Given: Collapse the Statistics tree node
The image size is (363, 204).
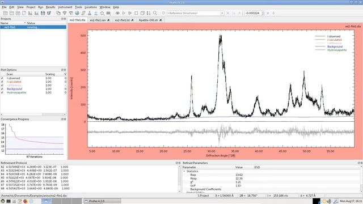Looking at the screenshot, I should click(184, 171).
